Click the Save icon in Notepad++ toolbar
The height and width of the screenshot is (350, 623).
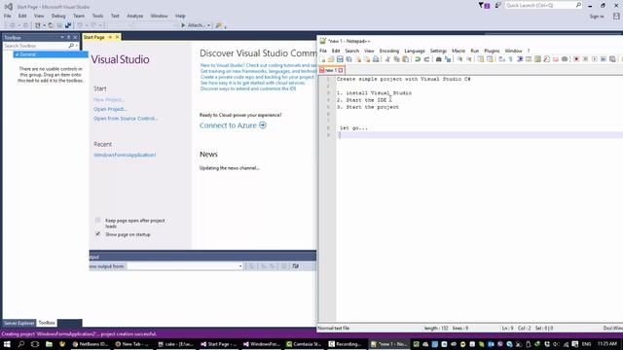340,59
